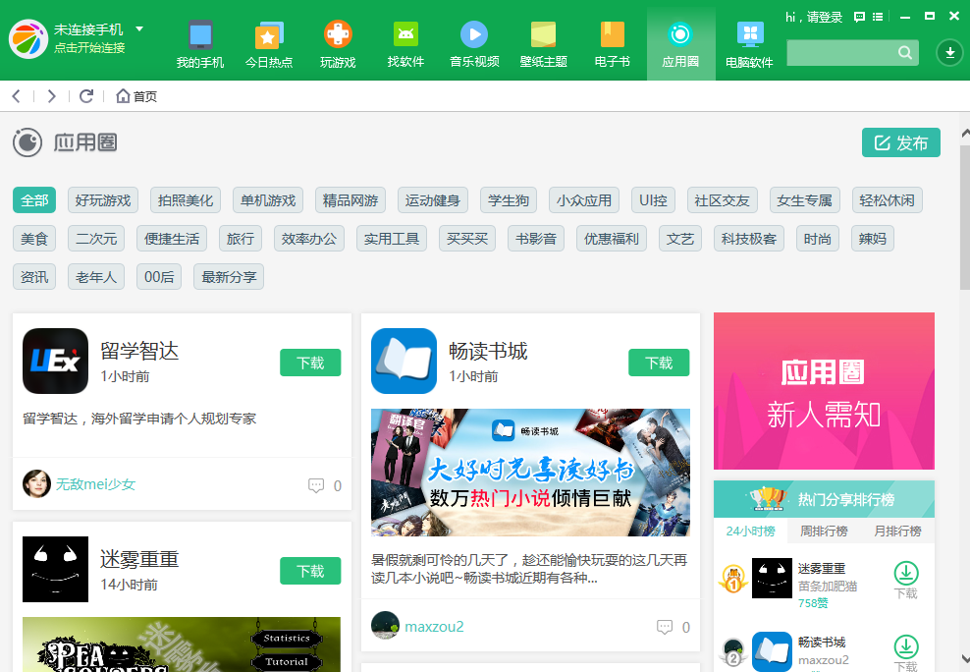The image size is (970, 672).
Task: Select the 拍照美化 category filter
Action: pos(184,199)
